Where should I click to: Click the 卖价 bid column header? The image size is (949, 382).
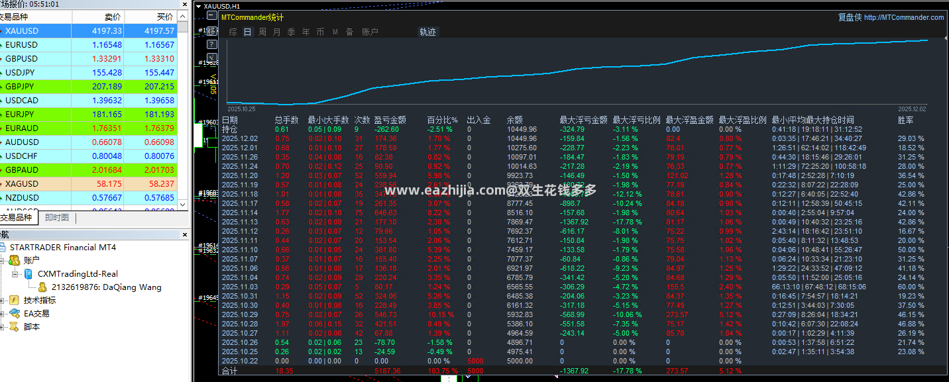(97, 17)
